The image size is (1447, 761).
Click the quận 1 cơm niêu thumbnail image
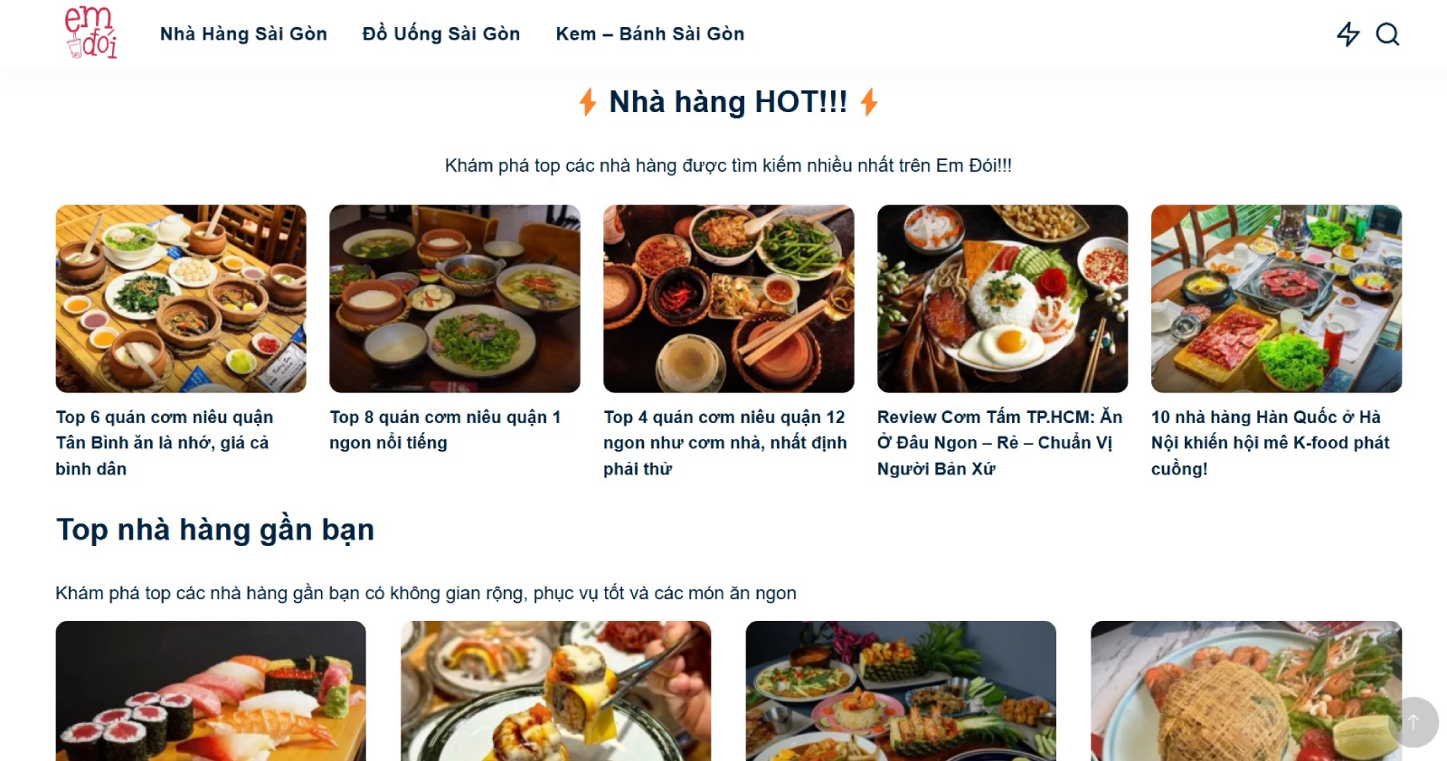455,299
